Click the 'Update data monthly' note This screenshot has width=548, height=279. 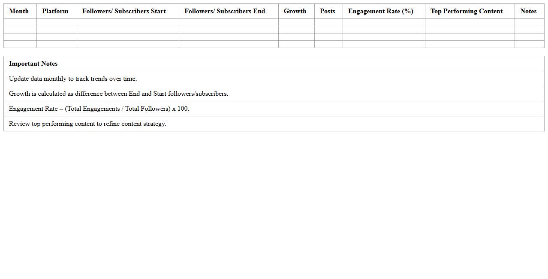tap(73, 79)
